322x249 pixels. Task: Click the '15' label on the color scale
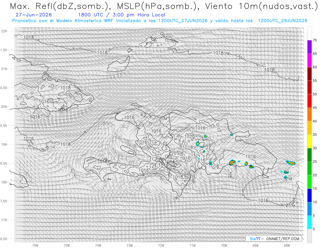315,189
